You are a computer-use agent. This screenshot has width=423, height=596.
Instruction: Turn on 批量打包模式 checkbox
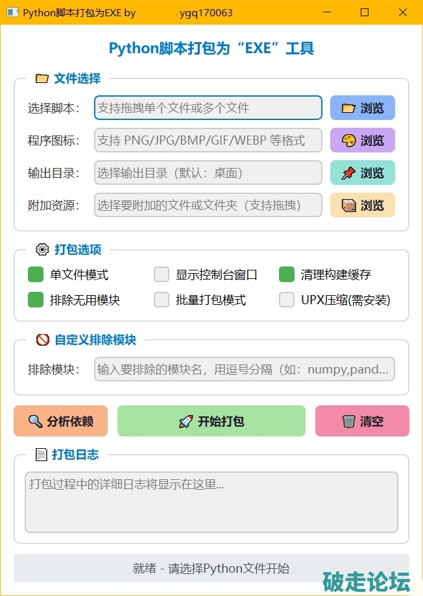tap(162, 300)
